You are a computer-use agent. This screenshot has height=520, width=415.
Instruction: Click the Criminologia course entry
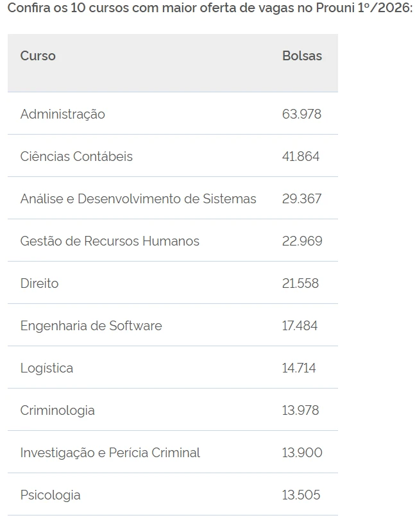pyautogui.click(x=57, y=410)
